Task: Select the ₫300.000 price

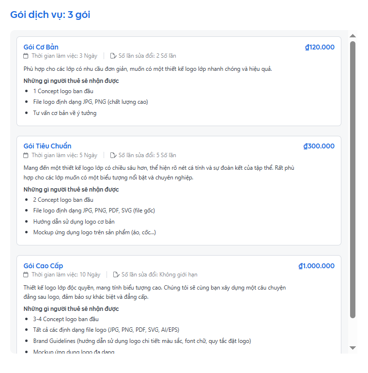Action: [x=319, y=146]
